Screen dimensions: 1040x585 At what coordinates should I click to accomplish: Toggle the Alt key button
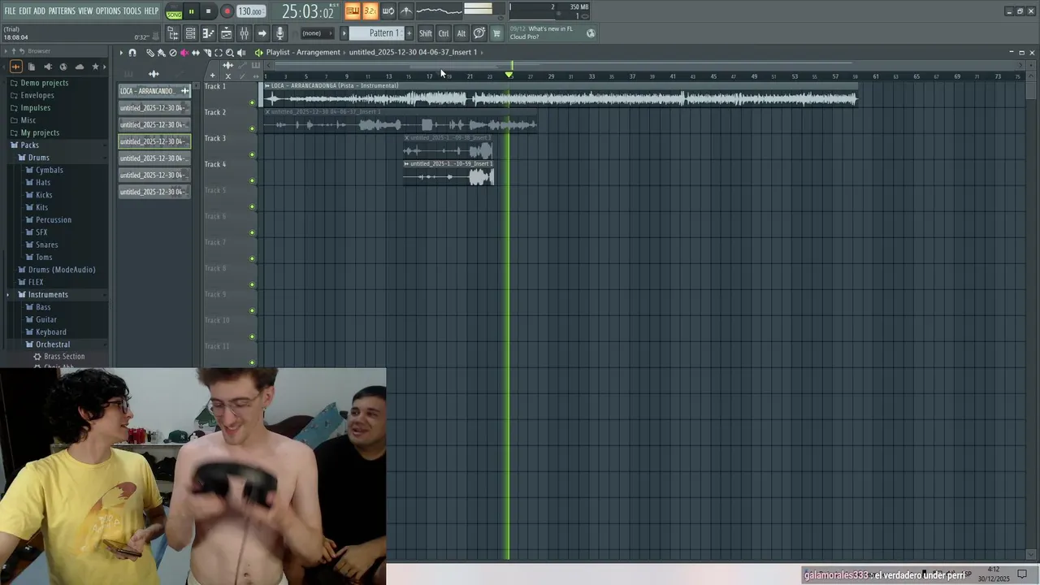click(461, 33)
